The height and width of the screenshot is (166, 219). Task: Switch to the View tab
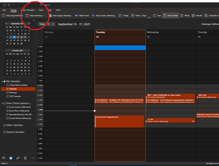click(41, 10)
